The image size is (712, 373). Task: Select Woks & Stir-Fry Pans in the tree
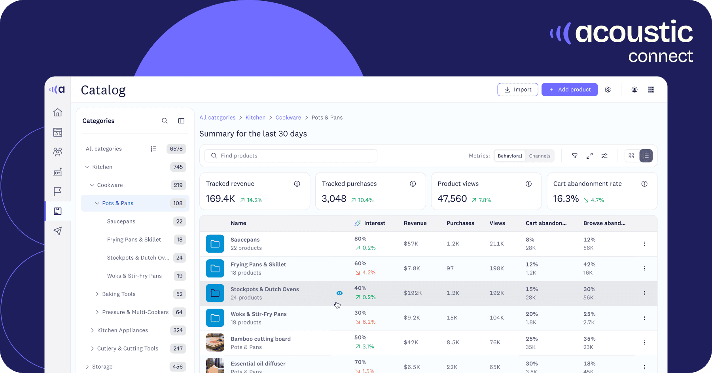[x=135, y=276]
